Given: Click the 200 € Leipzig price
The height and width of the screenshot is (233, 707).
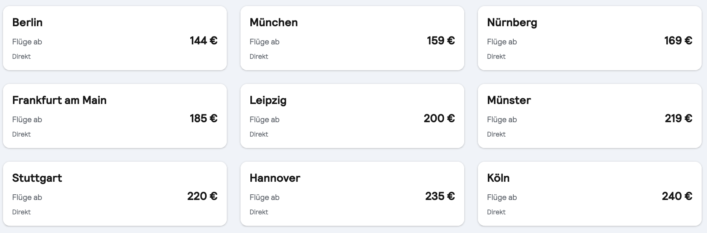Looking at the screenshot, I should point(439,118).
